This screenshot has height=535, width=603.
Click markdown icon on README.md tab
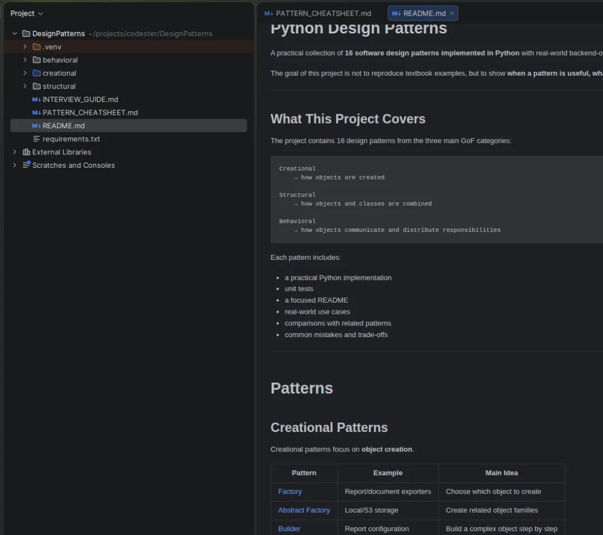(396, 13)
